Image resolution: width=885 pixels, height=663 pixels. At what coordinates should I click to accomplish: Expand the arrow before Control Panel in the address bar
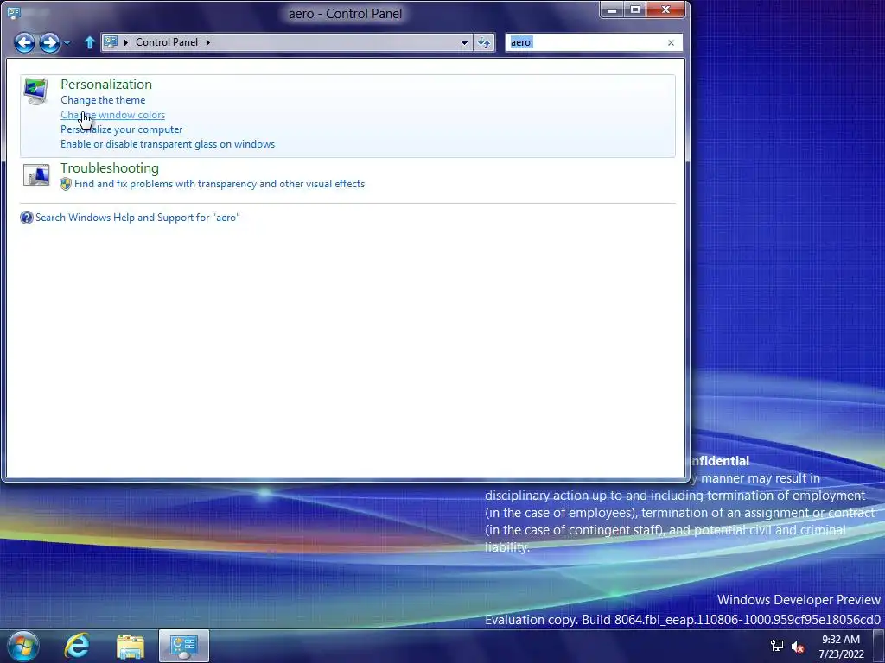125,42
